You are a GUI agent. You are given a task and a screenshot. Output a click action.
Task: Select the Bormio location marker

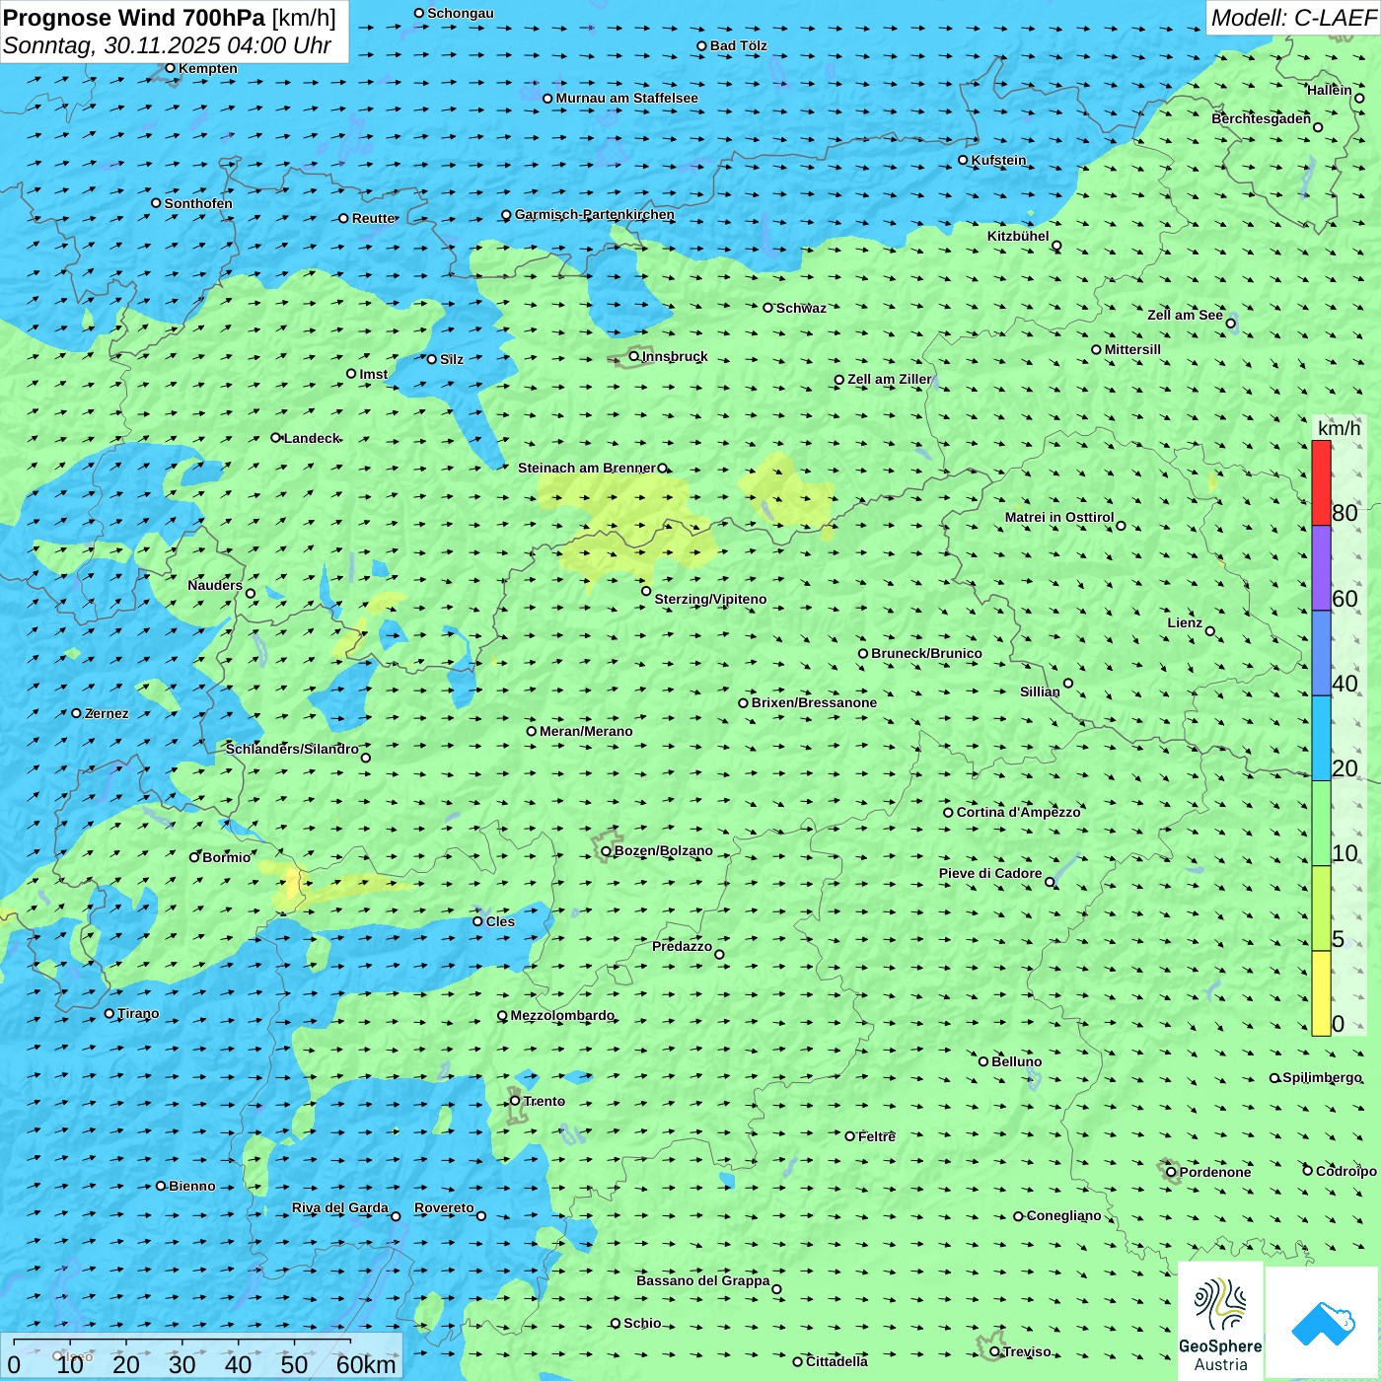tap(194, 857)
